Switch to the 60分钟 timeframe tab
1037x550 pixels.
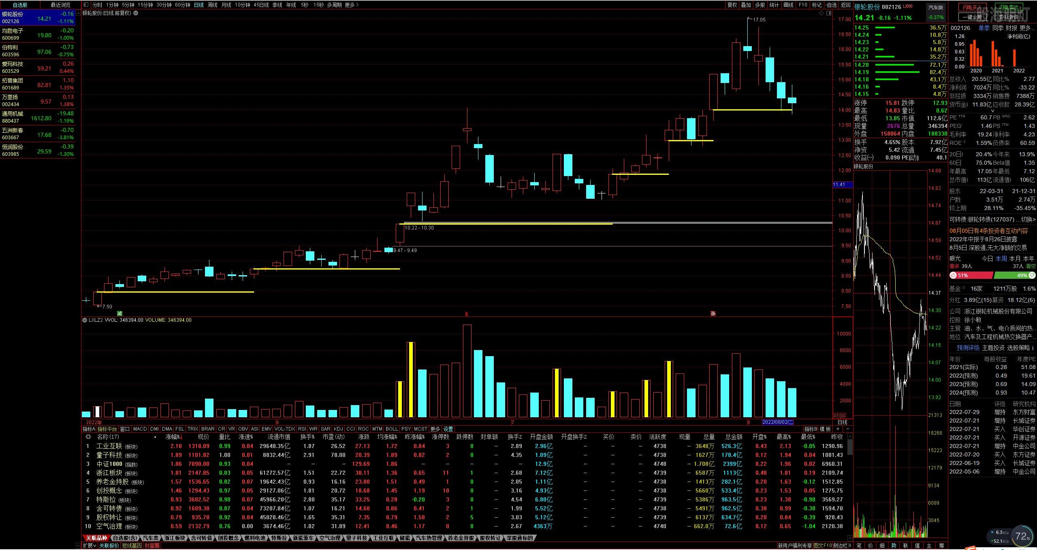[182, 5]
